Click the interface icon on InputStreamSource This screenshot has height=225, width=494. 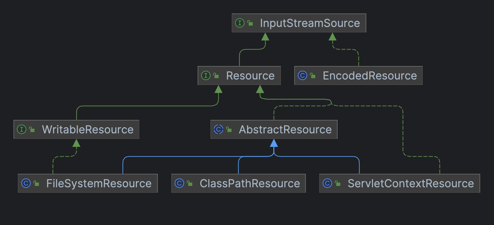(240, 23)
